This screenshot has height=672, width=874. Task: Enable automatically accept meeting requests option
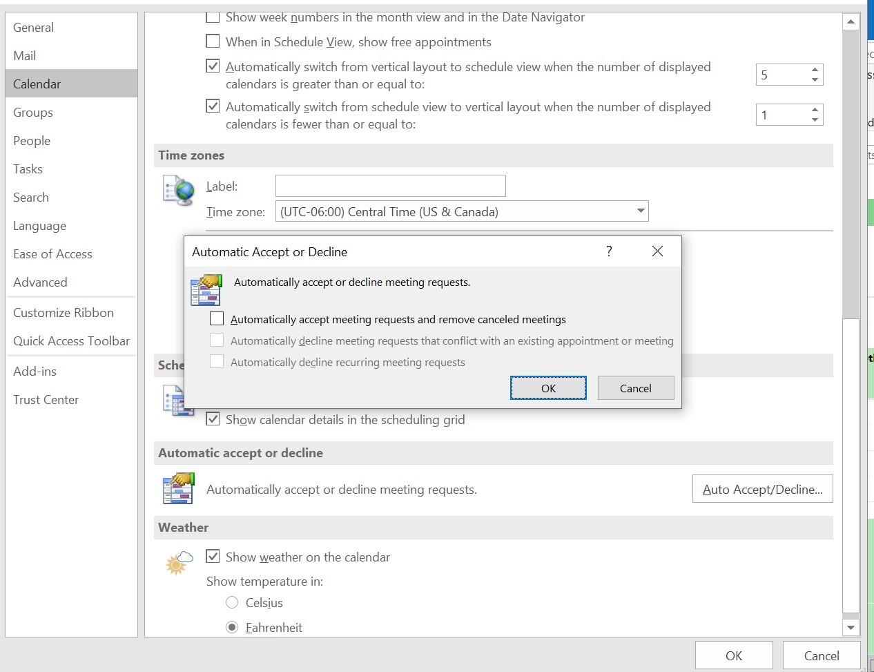pyautogui.click(x=217, y=319)
